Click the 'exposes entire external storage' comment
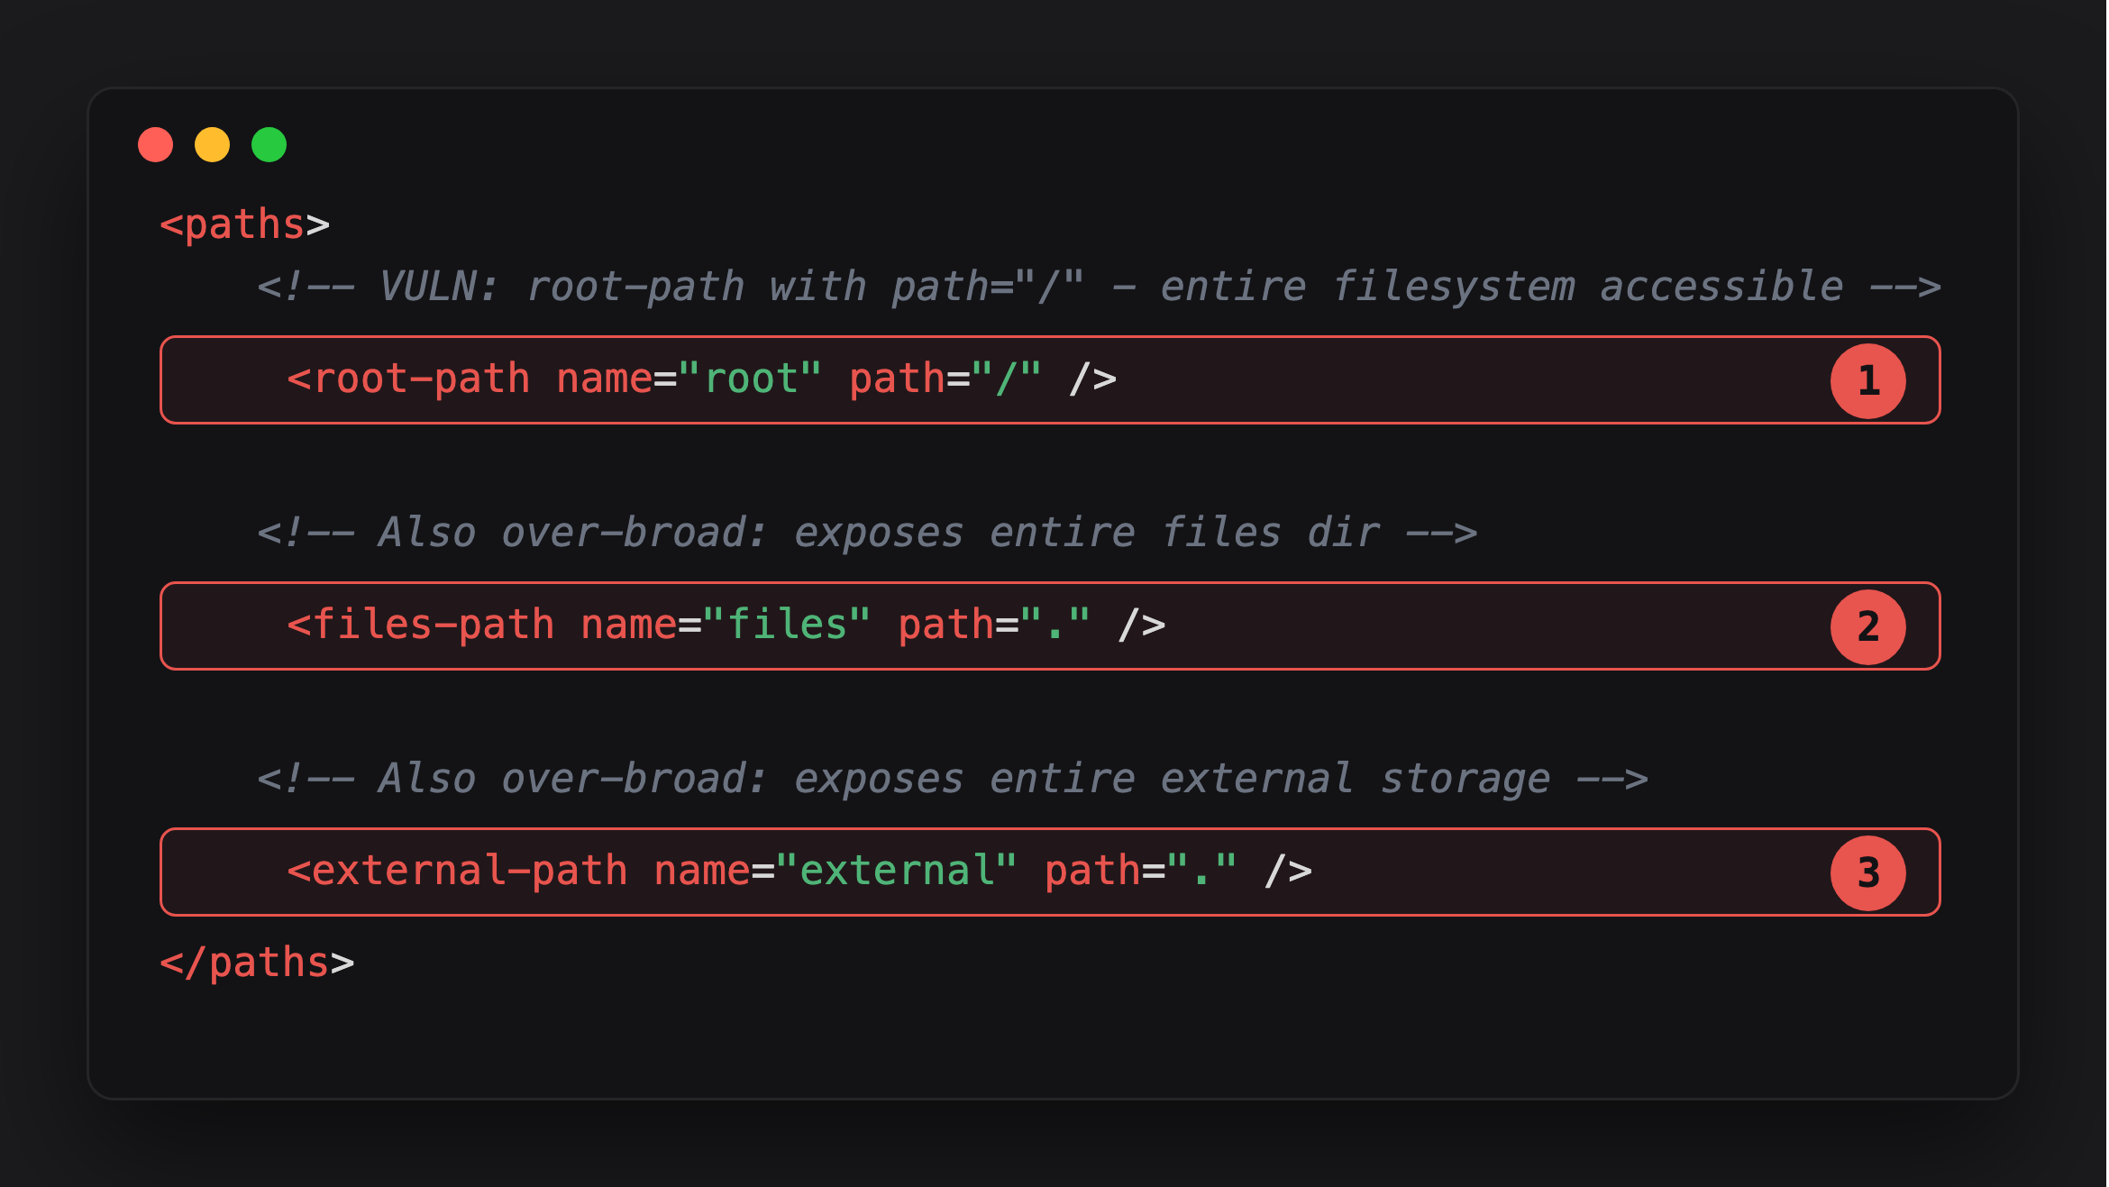This screenshot has height=1187, width=2109. pyautogui.click(x=953, y=779)
